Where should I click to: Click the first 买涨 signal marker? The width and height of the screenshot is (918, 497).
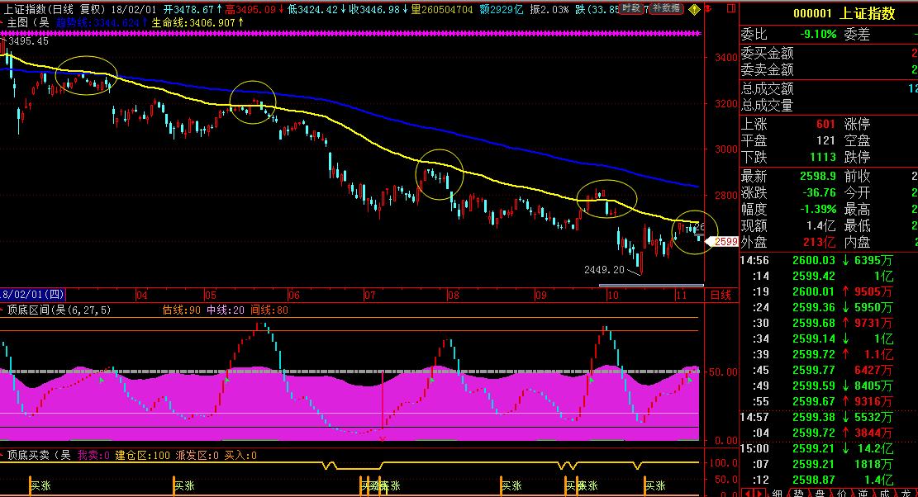(40, 486)
